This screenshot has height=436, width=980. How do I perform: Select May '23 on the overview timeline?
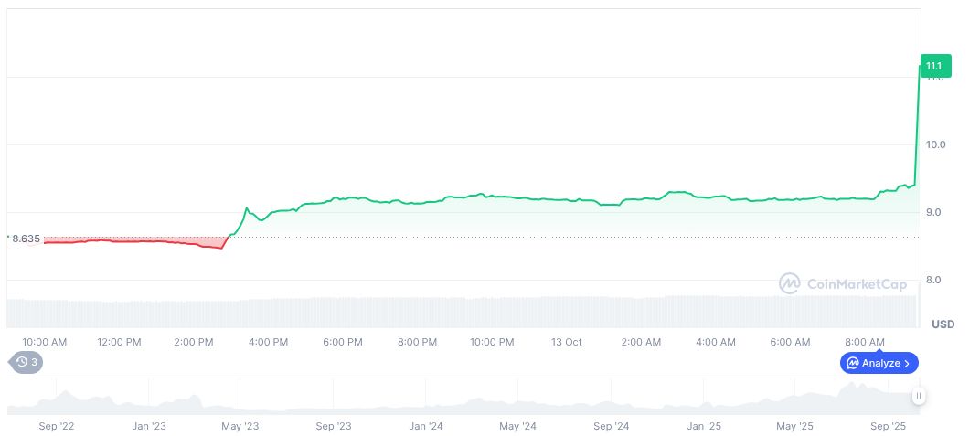(x=240, y=426)
